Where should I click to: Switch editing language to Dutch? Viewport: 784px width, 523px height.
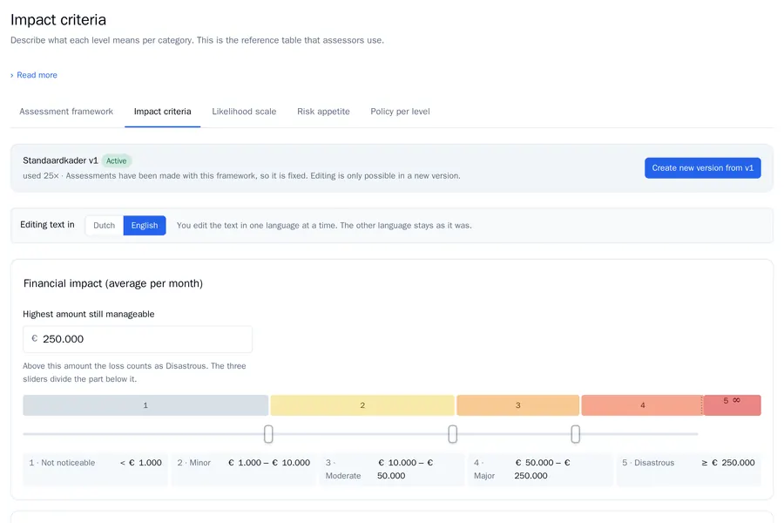pos(104,225)
